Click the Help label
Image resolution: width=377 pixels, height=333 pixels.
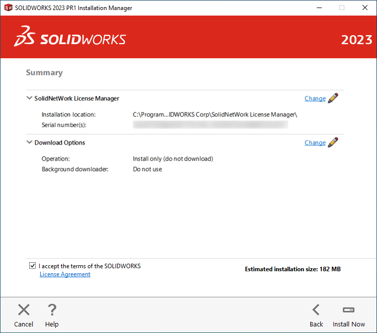pyautogui.click(x=52, y=324)
